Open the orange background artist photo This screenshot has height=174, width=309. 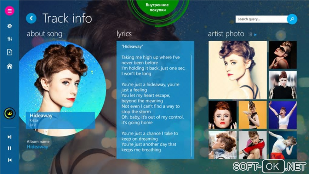coord(253,115)
